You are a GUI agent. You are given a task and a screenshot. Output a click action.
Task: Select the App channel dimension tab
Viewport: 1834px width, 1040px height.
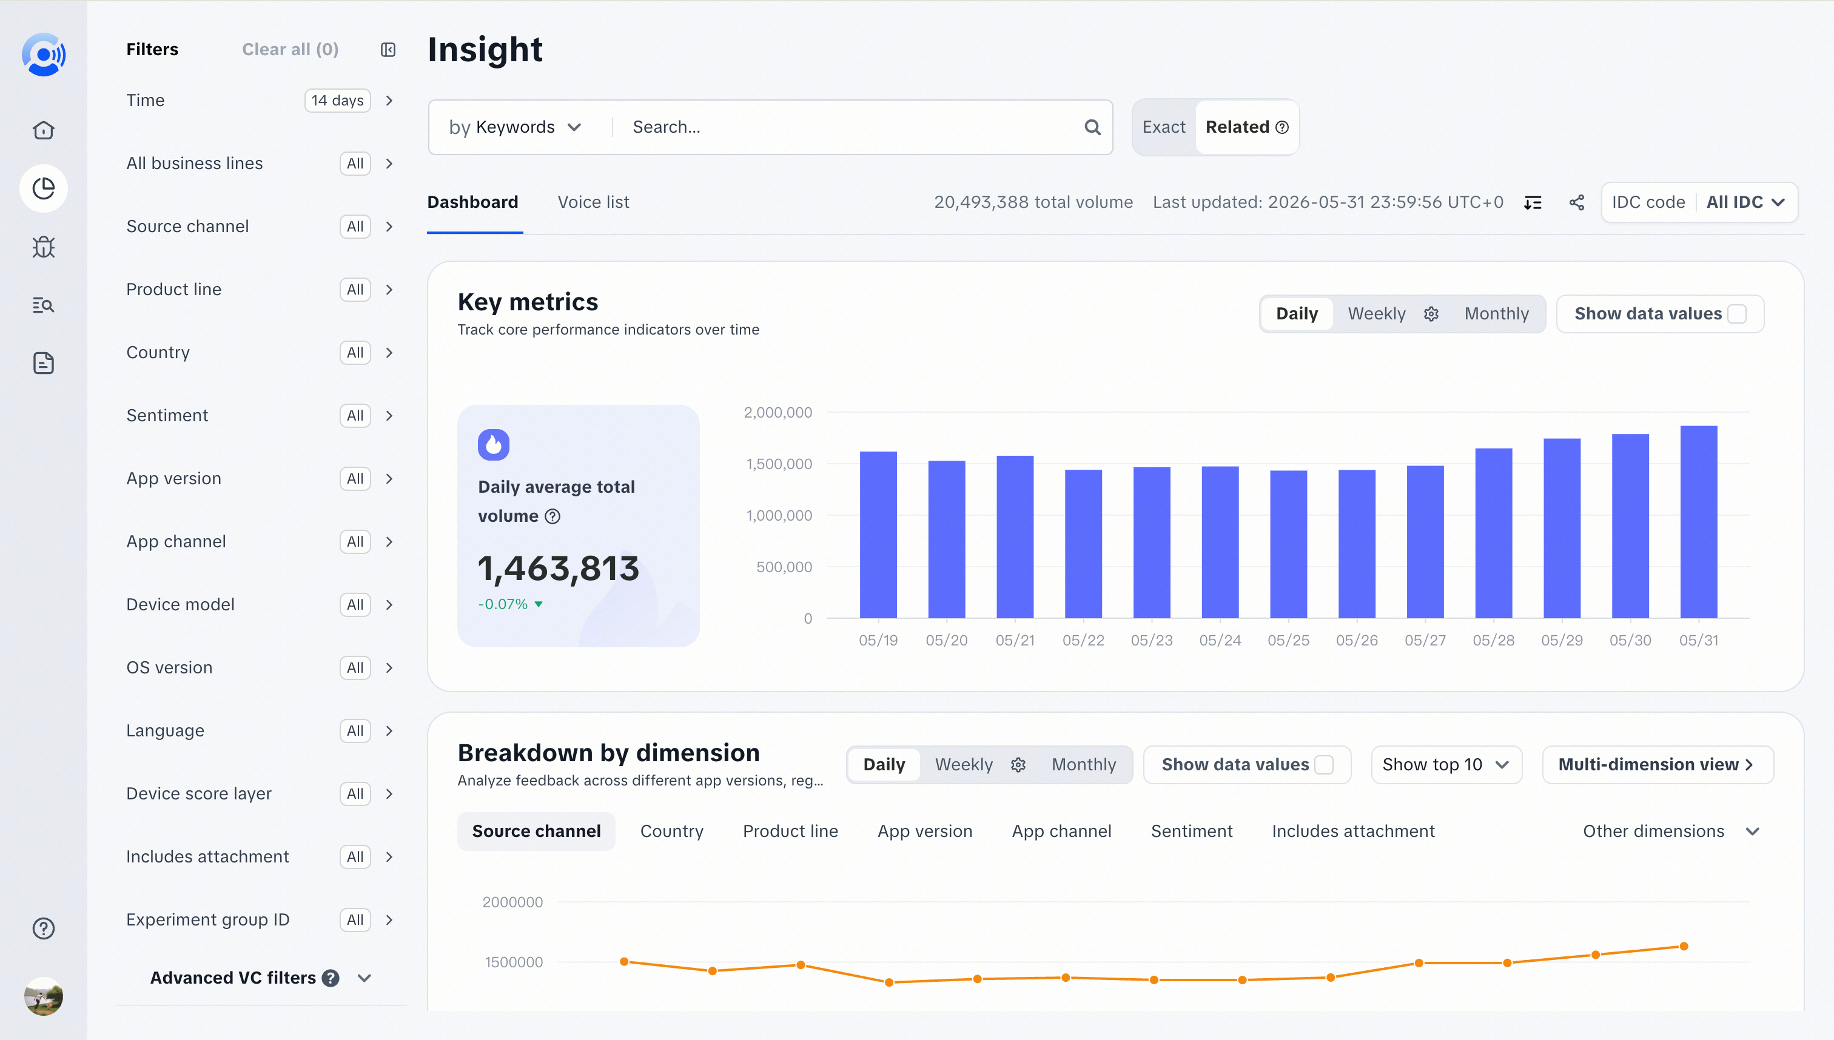[x=1061, y=832]
